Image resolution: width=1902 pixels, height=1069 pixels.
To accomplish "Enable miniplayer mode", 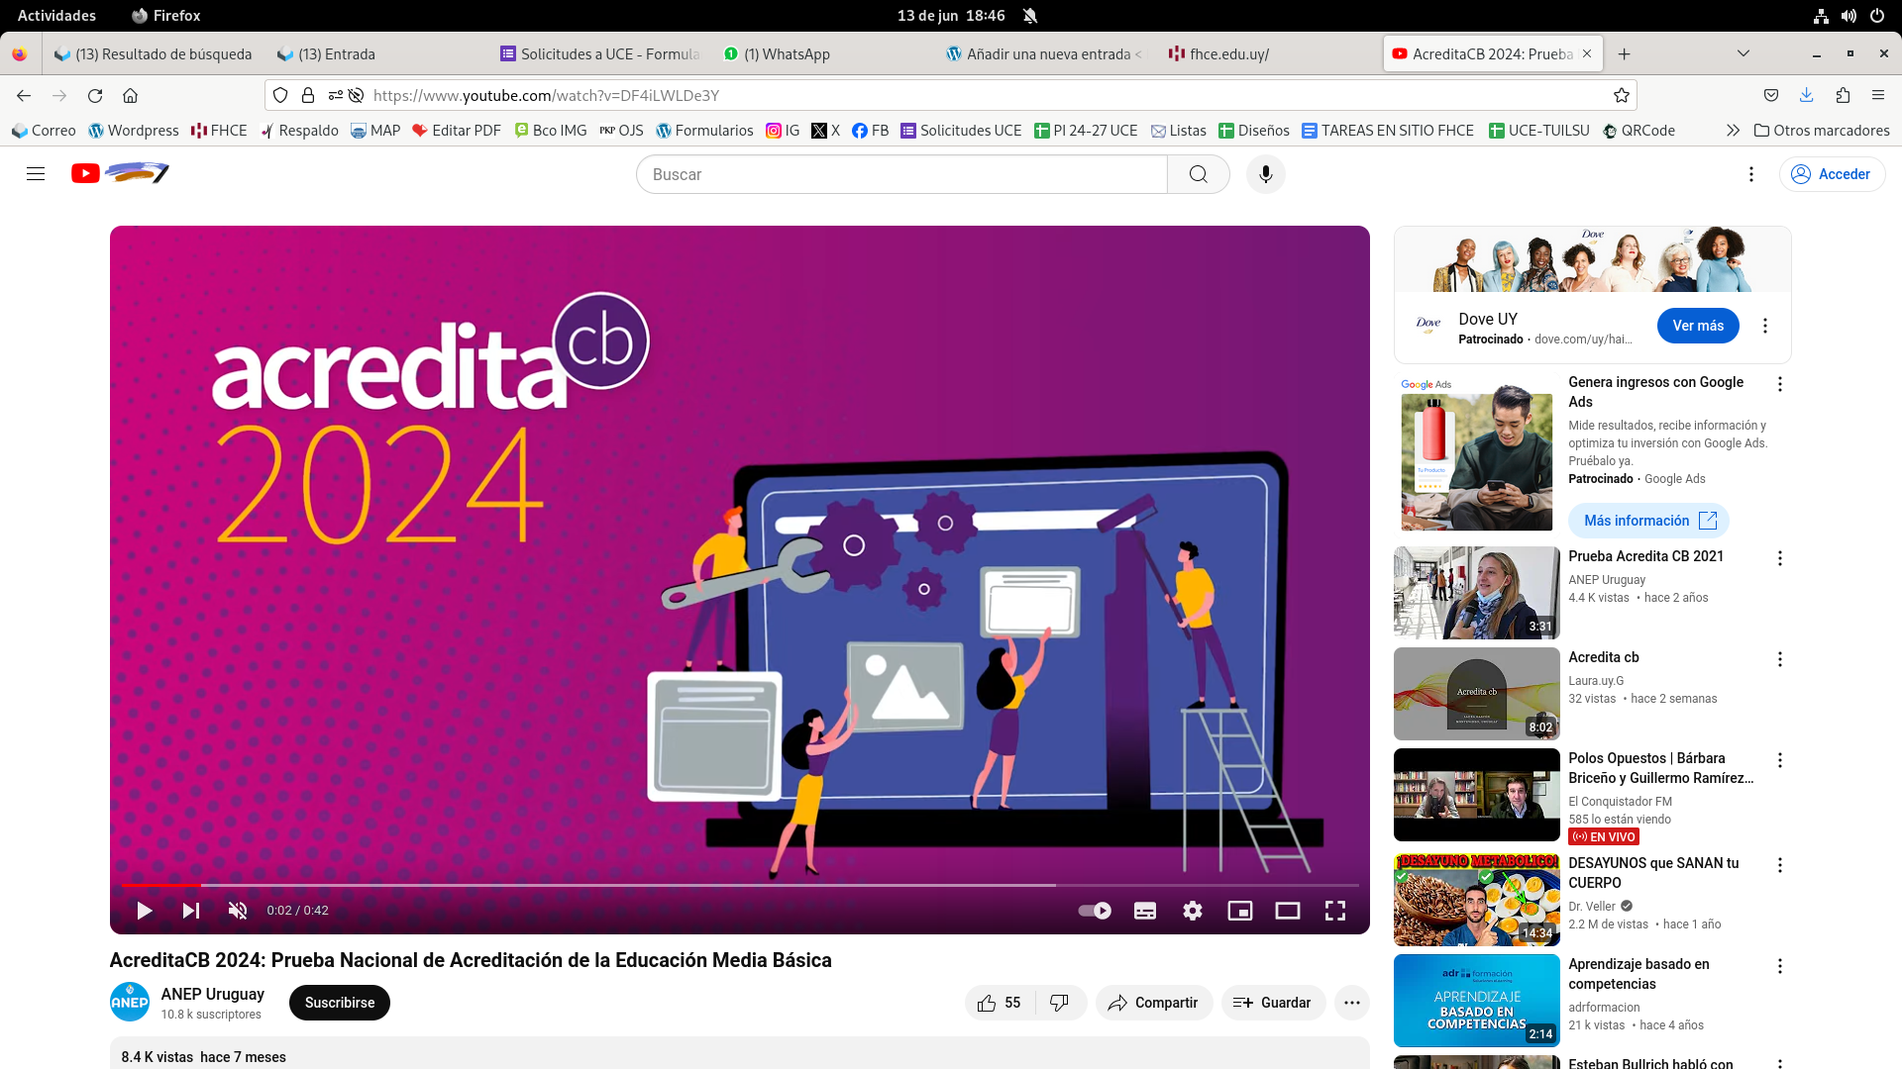I will (1240, 911).
